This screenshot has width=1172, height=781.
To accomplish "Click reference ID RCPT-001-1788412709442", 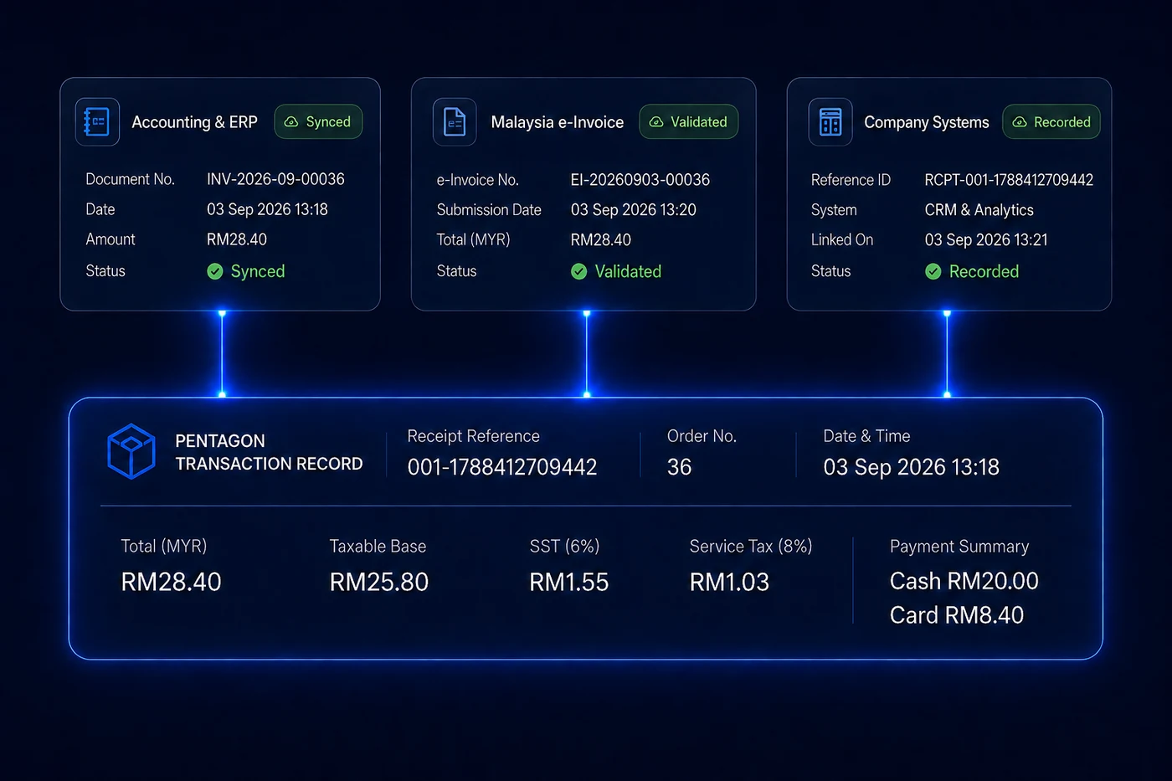I will pyautogui.click(x=1009, y=180).
